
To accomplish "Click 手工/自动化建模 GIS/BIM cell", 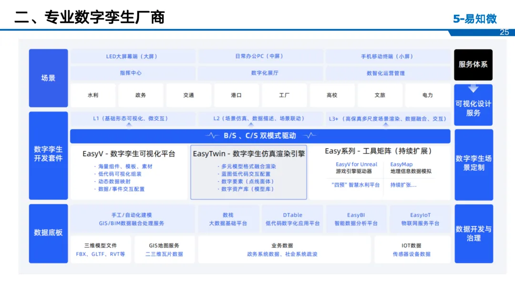I will (133, 219).
